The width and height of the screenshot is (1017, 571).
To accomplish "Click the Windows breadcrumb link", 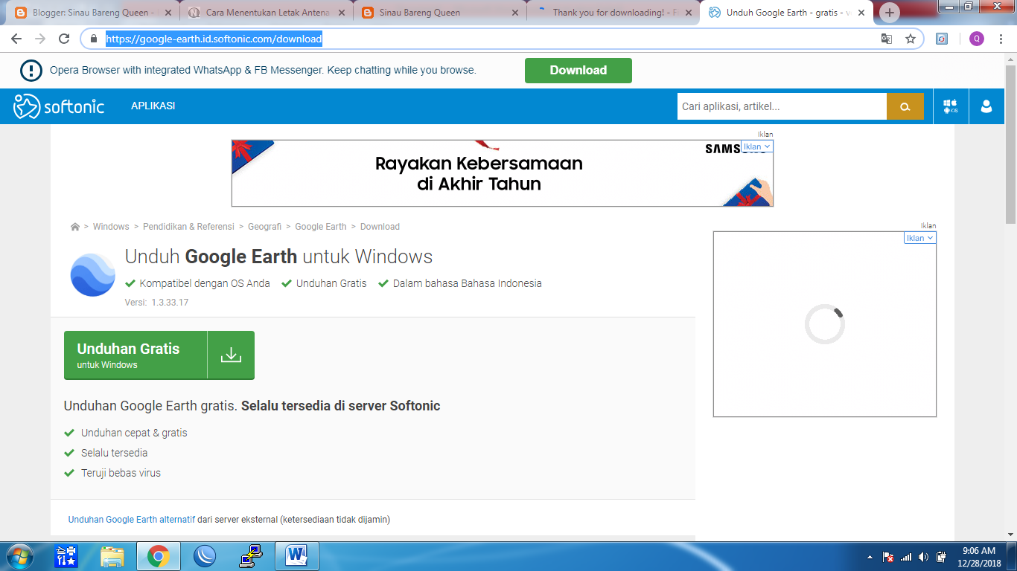I will tap(111, 227).
